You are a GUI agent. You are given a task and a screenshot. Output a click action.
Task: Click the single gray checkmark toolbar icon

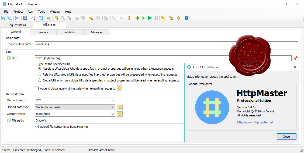point(77,18)
